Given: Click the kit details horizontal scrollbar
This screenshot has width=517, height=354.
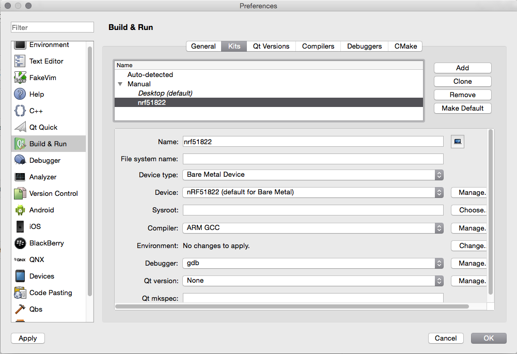Looking at the screenshot, I should [x=292, y=306].
